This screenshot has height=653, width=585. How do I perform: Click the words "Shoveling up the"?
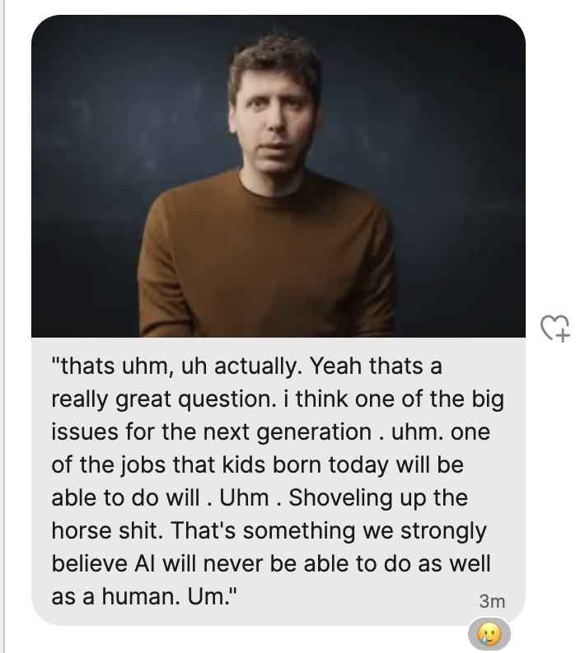[x=363, y=498]
